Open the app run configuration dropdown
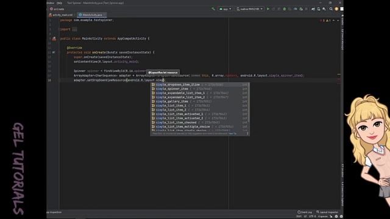Screen dimensions: 390x219 pos(225,9)
